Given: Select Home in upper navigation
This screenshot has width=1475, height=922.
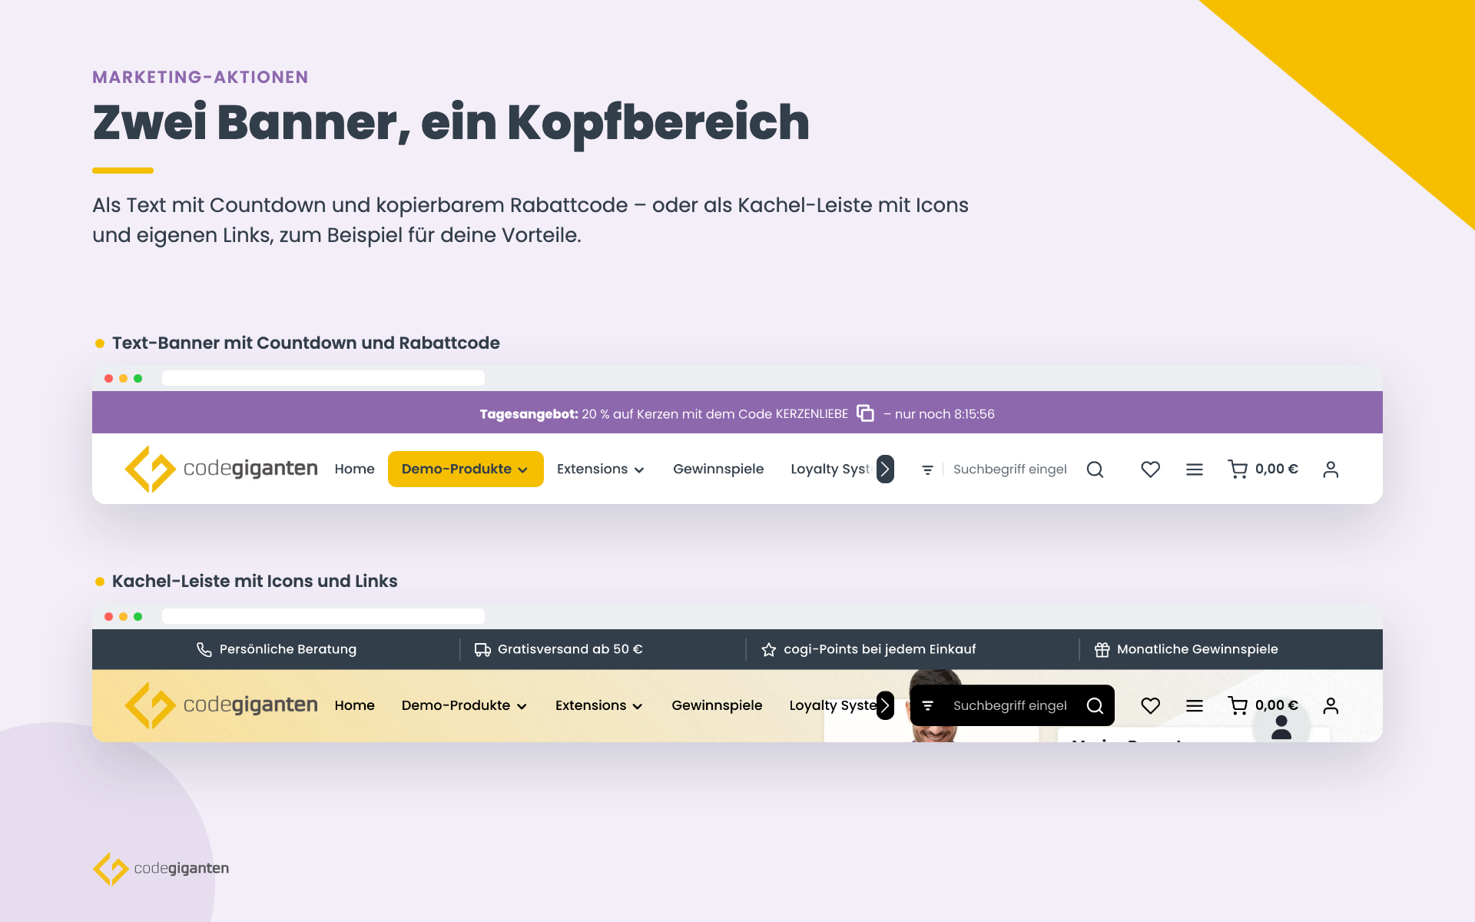Looking at the screenshot, I should tap(354, 469).
